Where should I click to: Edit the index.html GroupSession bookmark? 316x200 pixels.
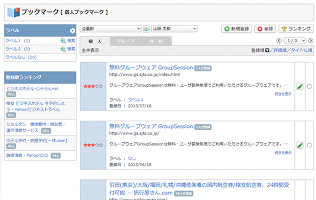300,87
